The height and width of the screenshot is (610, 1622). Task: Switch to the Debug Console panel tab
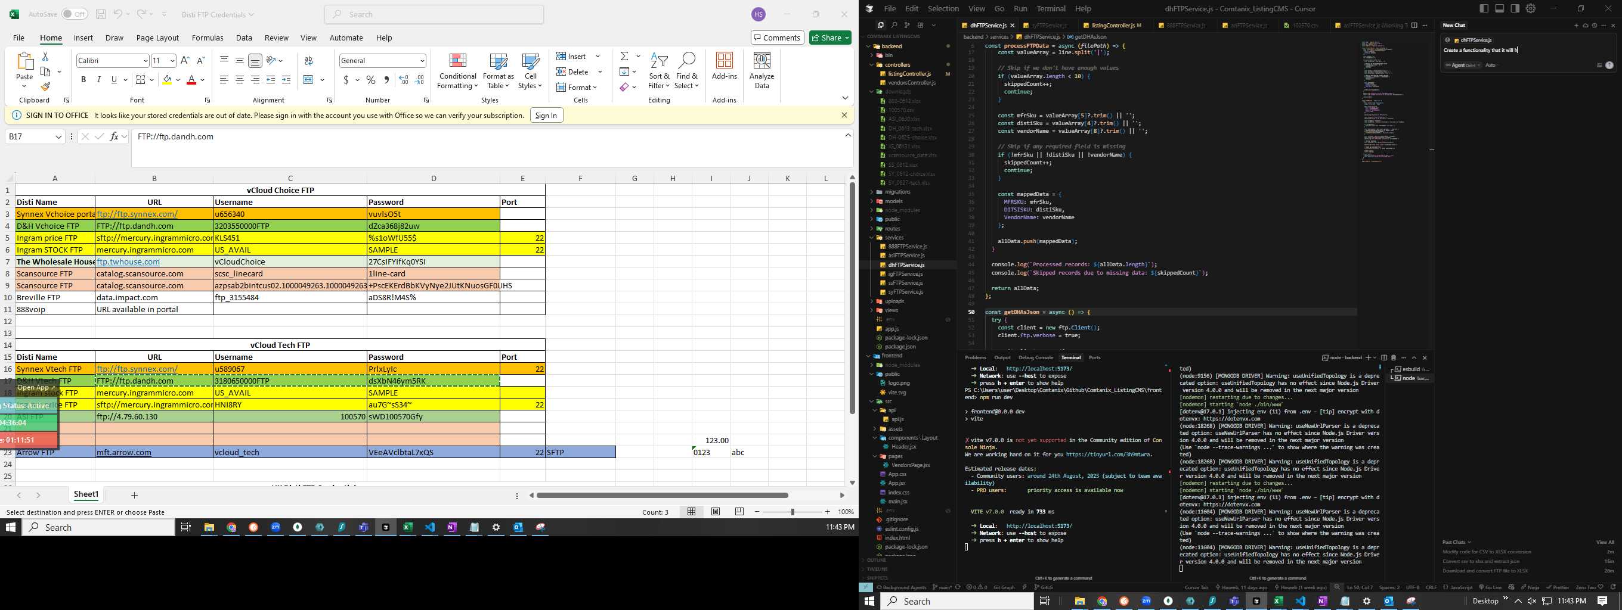click(1036, 357)
